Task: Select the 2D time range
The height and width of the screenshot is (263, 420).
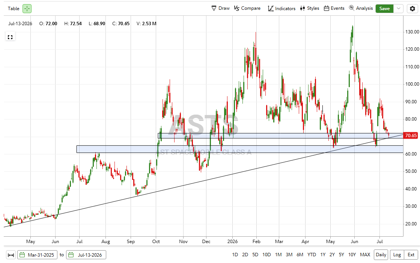Action: coord(245,255)
